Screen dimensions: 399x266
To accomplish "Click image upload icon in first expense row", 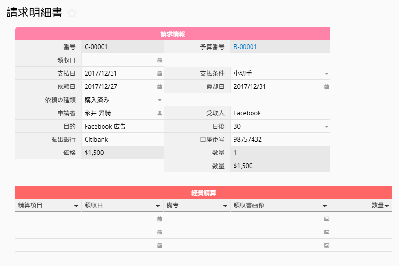I will tap(326, 219).
